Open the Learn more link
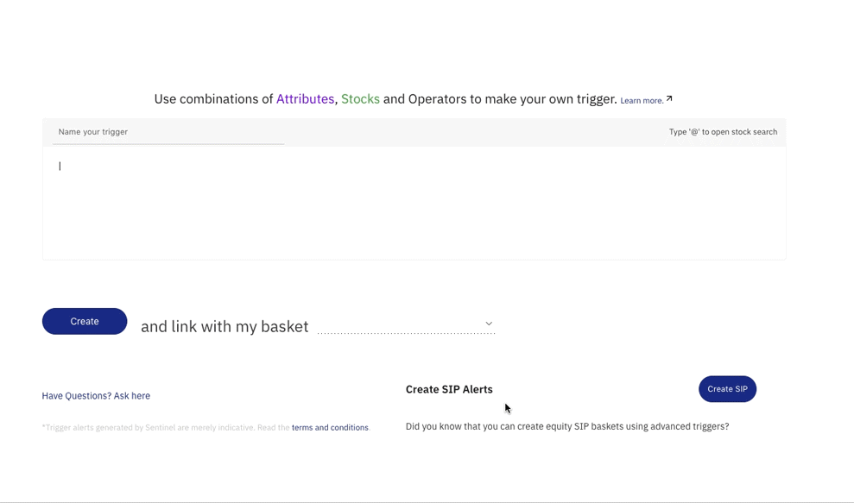Viewport: 854px width, 503px height. [642, 101]
